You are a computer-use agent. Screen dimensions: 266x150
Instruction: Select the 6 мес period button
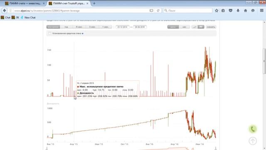coord(79,27)
